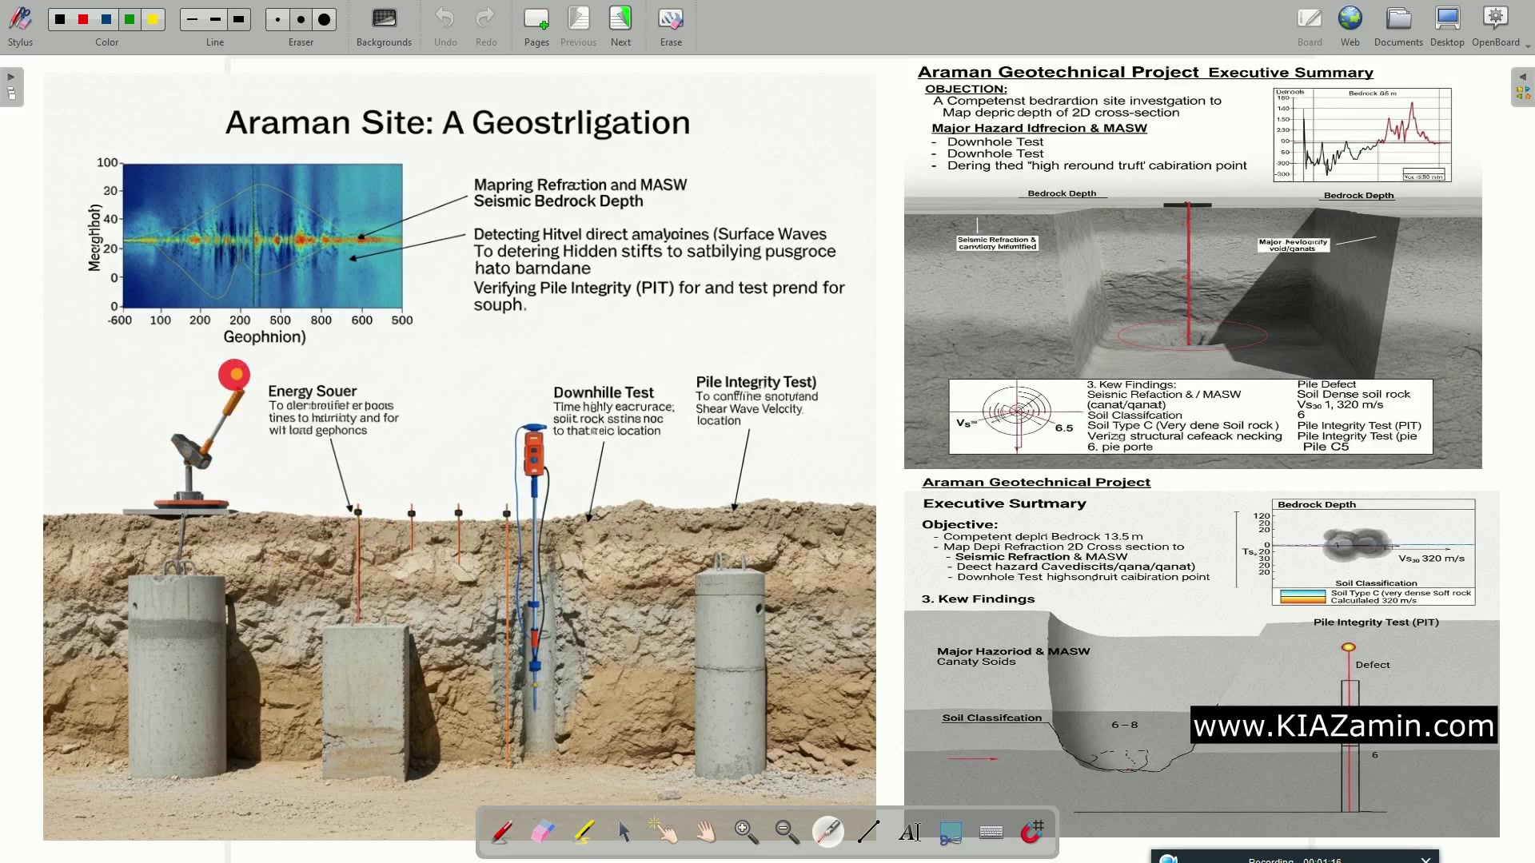
Task: Pick the capture region scissors tool
Action: click(951, 832)
